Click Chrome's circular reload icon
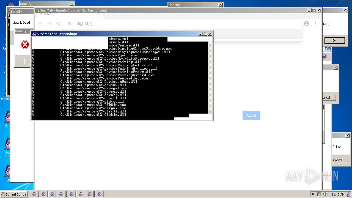This screenshot has width=352, height=198. [58, 24]
